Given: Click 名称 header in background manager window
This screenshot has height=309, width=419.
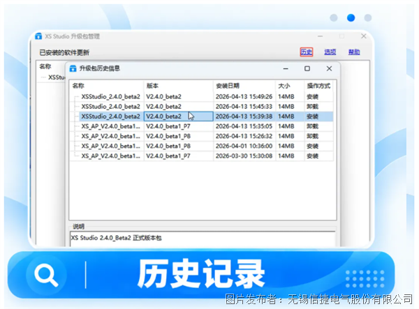Looking at the screenshot, I should click(x=45, y=66).
